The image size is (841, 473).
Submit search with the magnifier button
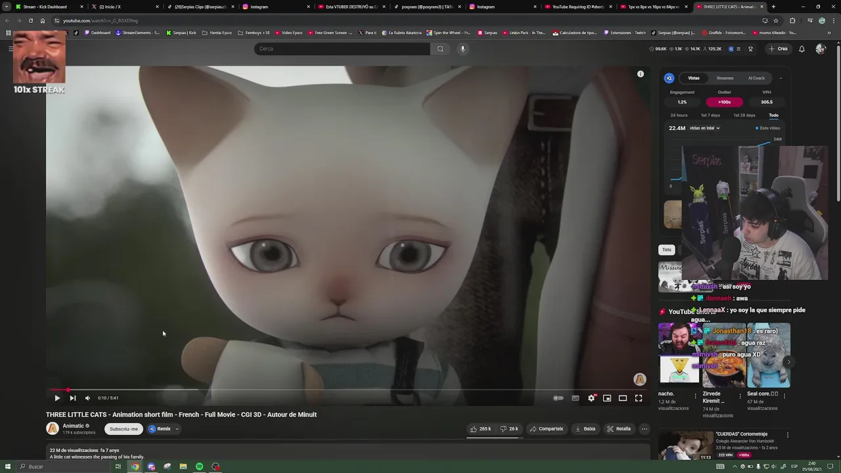(440, 49)
